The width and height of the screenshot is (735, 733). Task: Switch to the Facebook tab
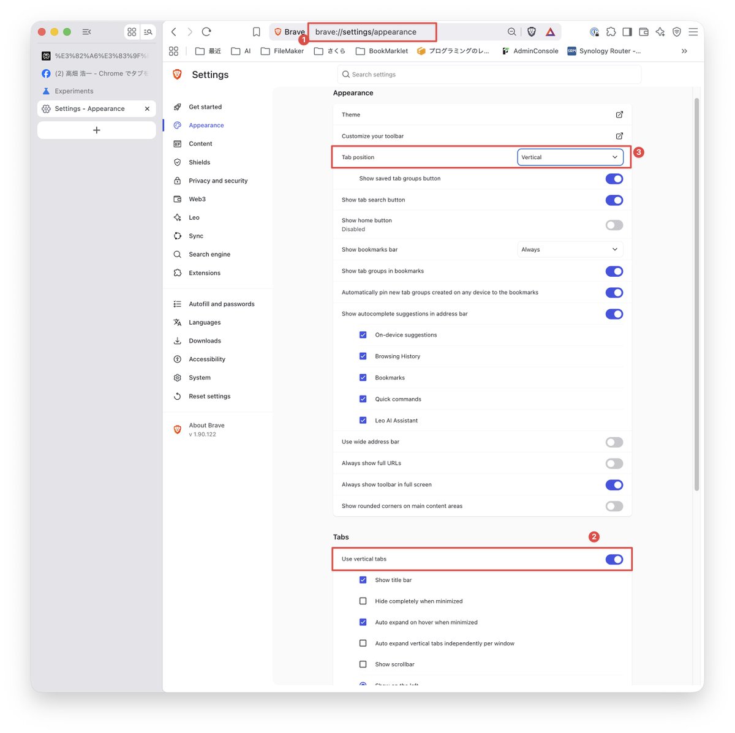(97, 73)
